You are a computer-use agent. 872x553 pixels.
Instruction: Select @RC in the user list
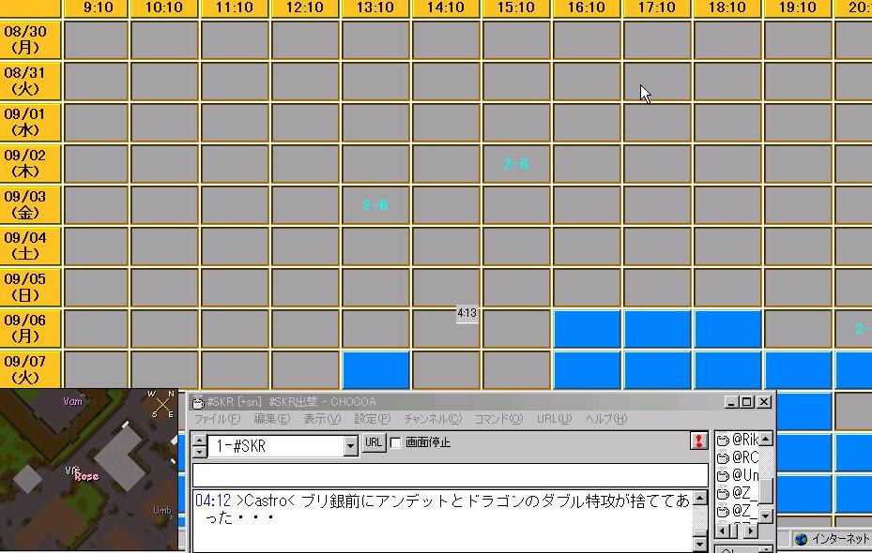pos(743,457)
